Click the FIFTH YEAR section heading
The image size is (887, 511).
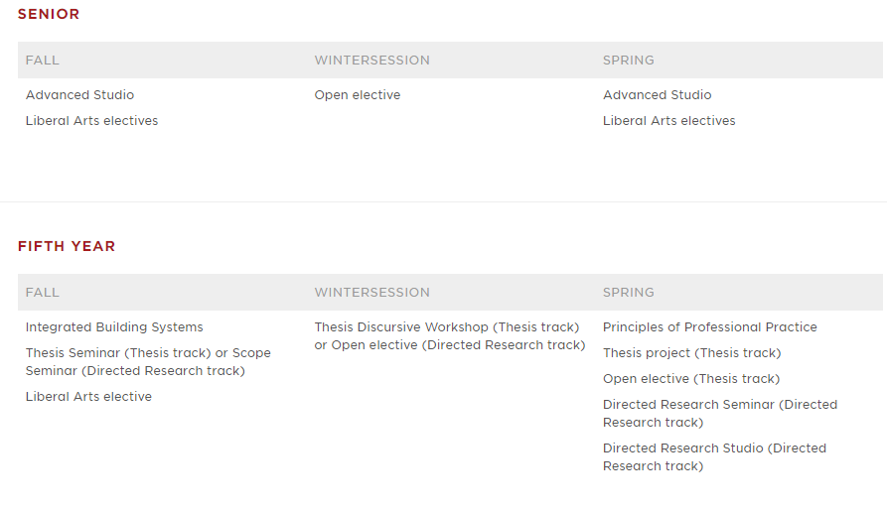67,246
